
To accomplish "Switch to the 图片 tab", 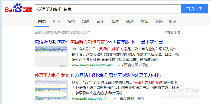I will tap(115, 21).
